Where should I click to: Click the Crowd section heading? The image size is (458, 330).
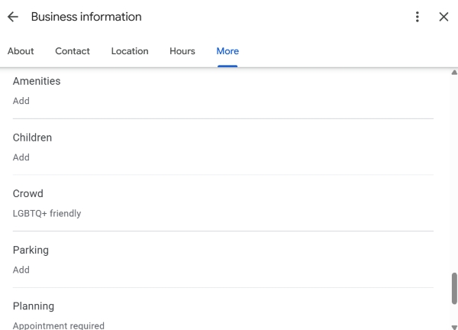coord(27,193)
